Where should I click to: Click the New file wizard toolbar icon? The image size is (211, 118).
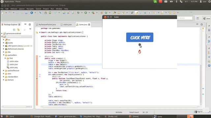tap(3, 13)
